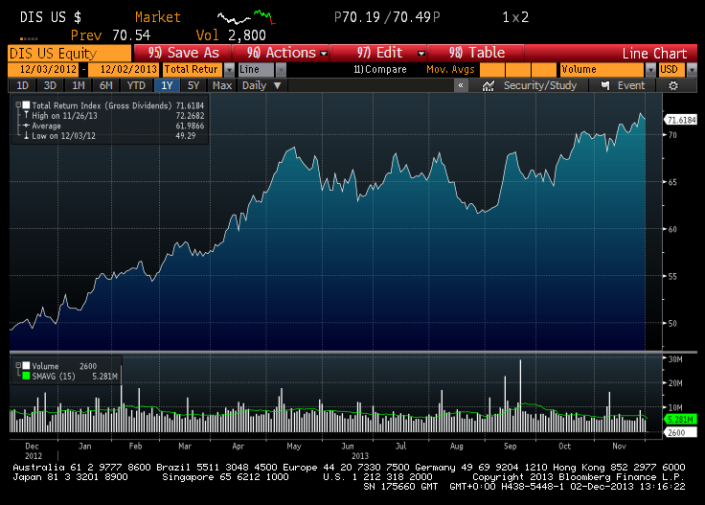Open the USD currency dropdown arrow
This screenshot has width=705, height=505.
(x=692, y=70)
